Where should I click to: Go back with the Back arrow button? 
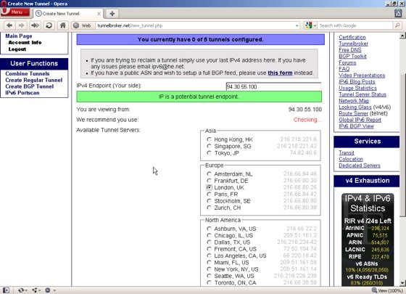[9, 25]
